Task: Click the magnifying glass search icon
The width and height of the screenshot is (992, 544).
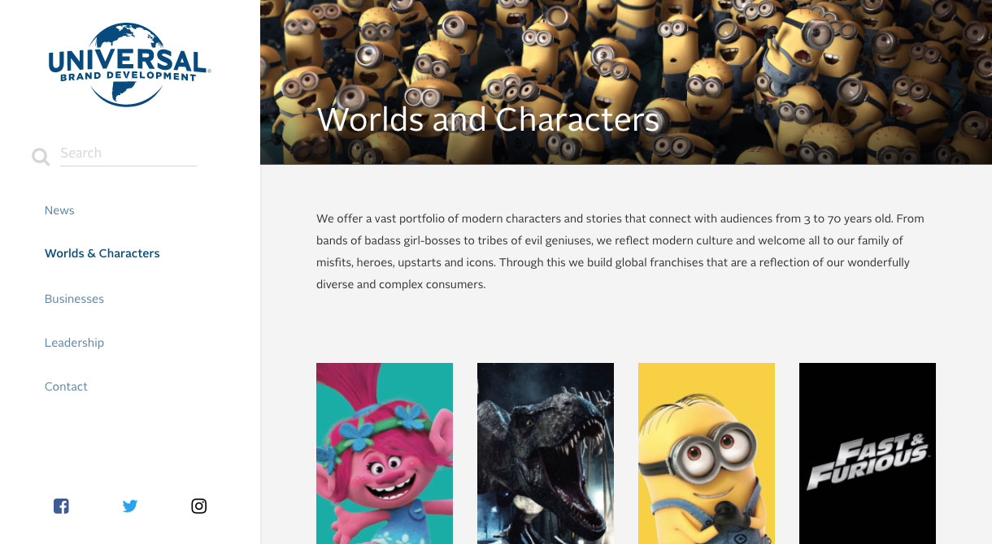Action: click(x=41, y=157)
